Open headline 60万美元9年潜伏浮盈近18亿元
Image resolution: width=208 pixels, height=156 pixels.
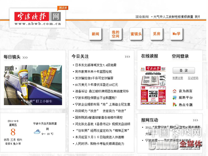(97, 85)
